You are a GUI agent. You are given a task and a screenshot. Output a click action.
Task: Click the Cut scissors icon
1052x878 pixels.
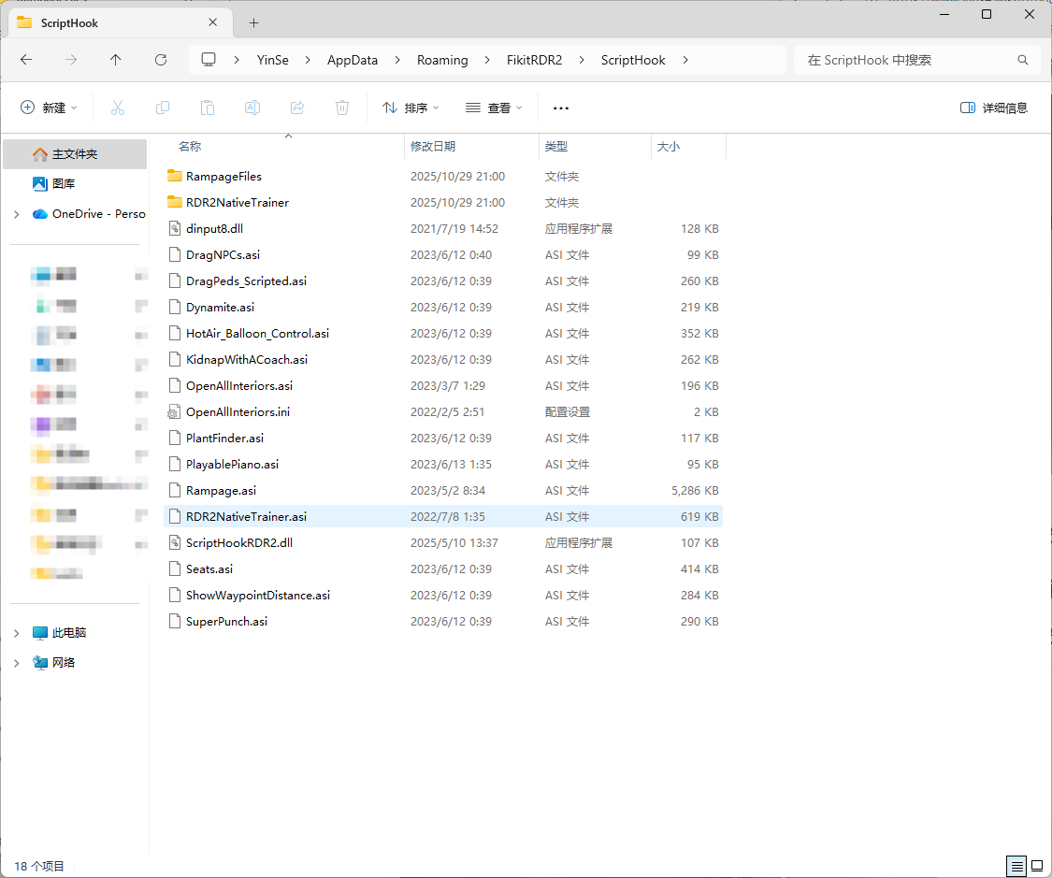pyautogui.click(x=118, y=108)
